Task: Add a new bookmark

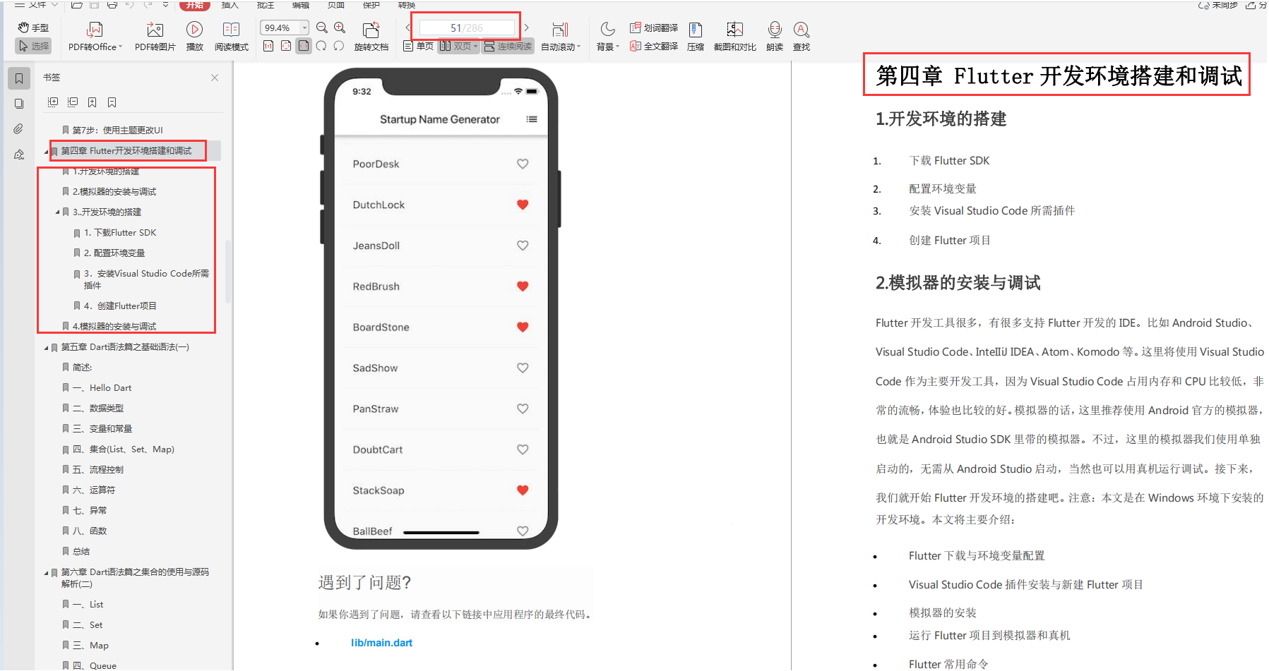Action: 93,102
